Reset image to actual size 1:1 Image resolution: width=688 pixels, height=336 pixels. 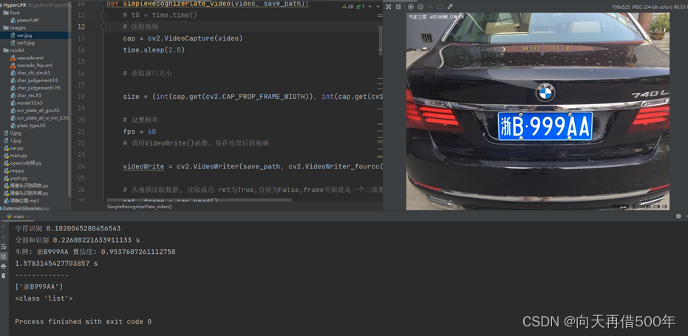point(430,7)
